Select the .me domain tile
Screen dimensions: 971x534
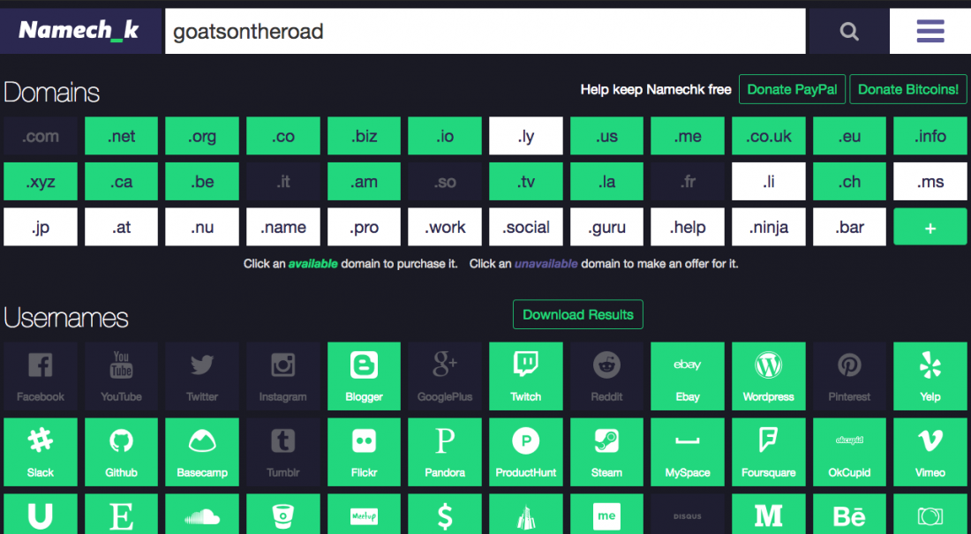click(x=688, y=136)
